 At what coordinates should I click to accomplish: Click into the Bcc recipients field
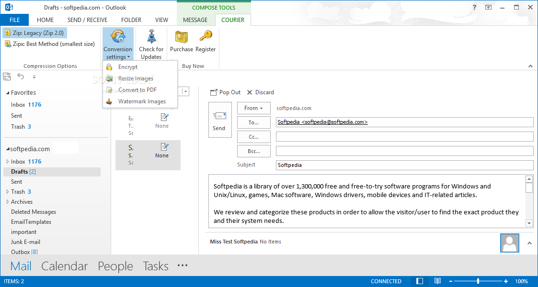click(404, 151)
